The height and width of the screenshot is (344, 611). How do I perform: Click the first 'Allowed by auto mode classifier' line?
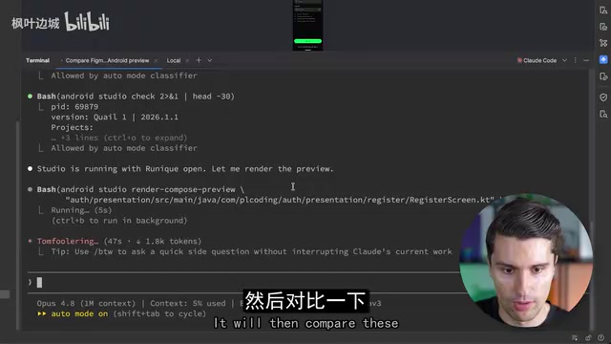point(124,75)
